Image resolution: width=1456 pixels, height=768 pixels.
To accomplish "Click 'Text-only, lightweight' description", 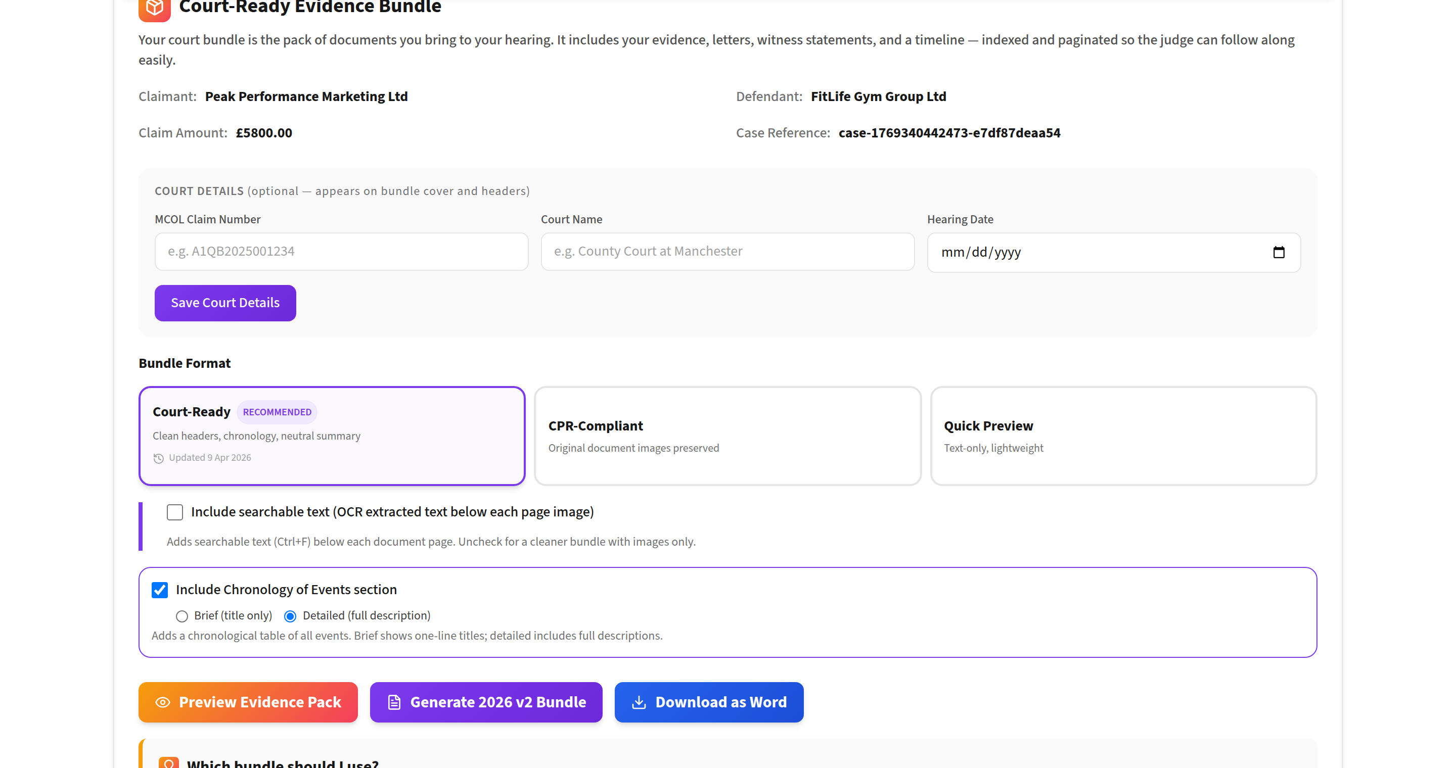I will click(x=993, y=448).
